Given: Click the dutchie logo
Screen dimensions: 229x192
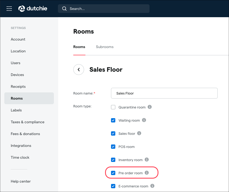Looking at the screenshot, I should coord(32,8).
